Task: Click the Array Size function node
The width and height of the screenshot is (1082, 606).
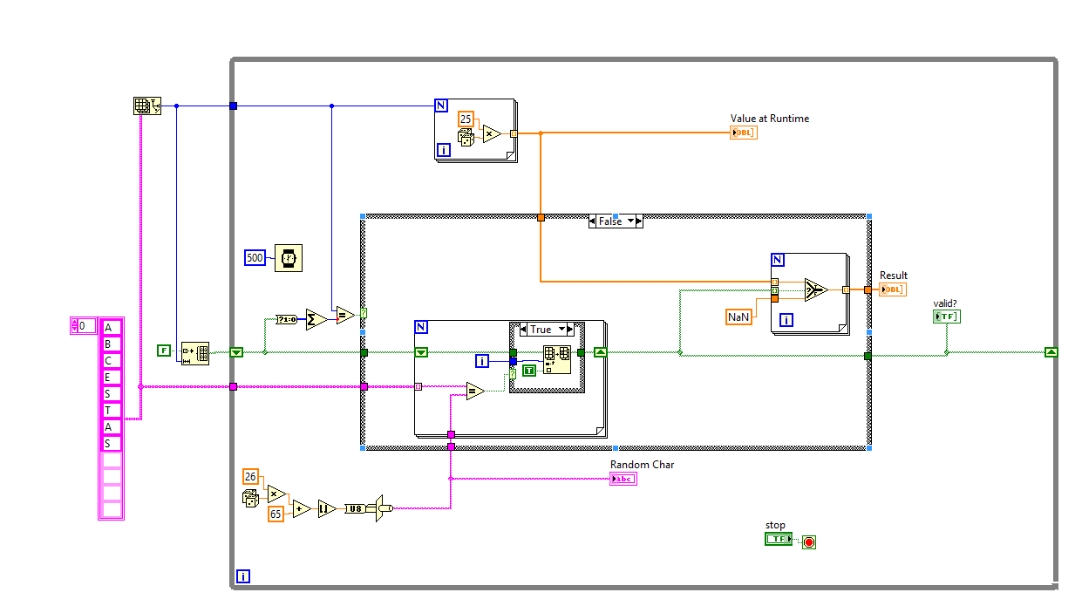Action: (x=147, y=106)
